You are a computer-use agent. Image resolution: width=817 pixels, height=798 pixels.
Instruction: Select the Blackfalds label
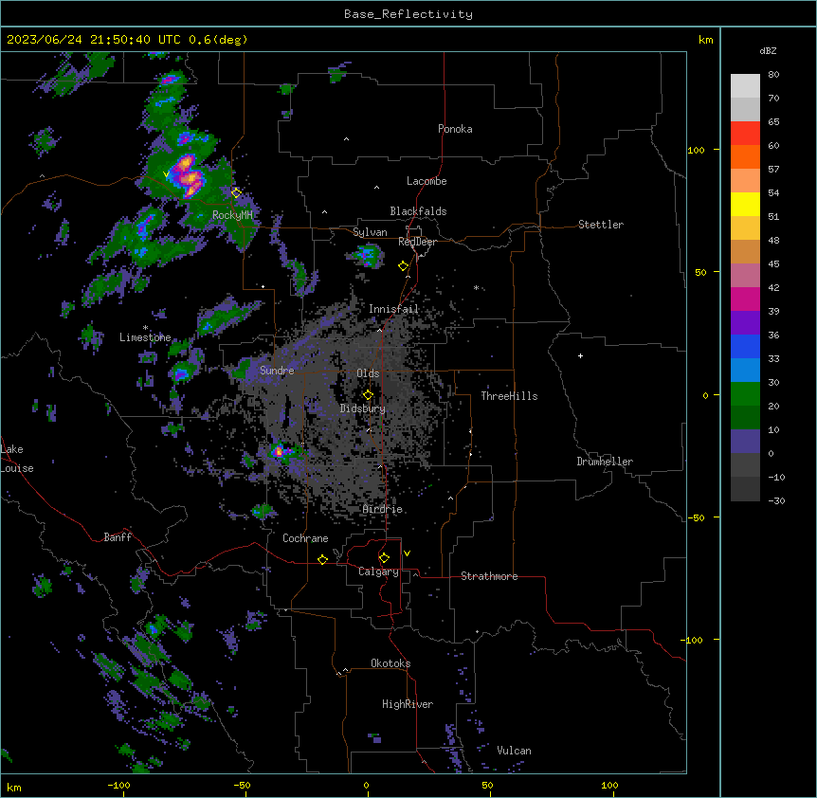point(418,211)
